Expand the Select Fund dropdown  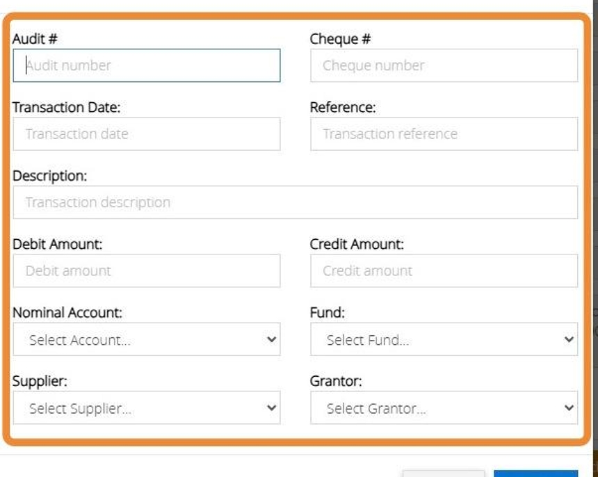click(x=444, y=339)
